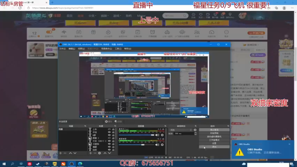Pop out the 控件 dock icon
This screenshot has width=297, height=167.
[x=228, y=126]
